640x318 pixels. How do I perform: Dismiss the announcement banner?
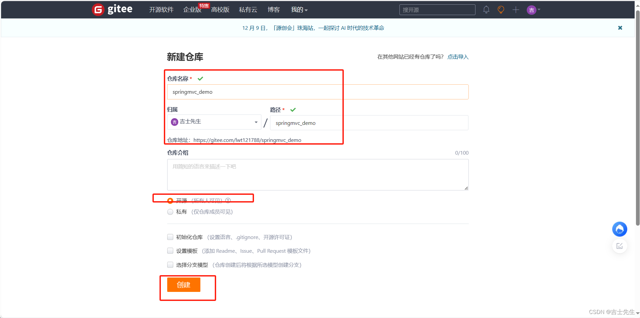pos(620,28)
